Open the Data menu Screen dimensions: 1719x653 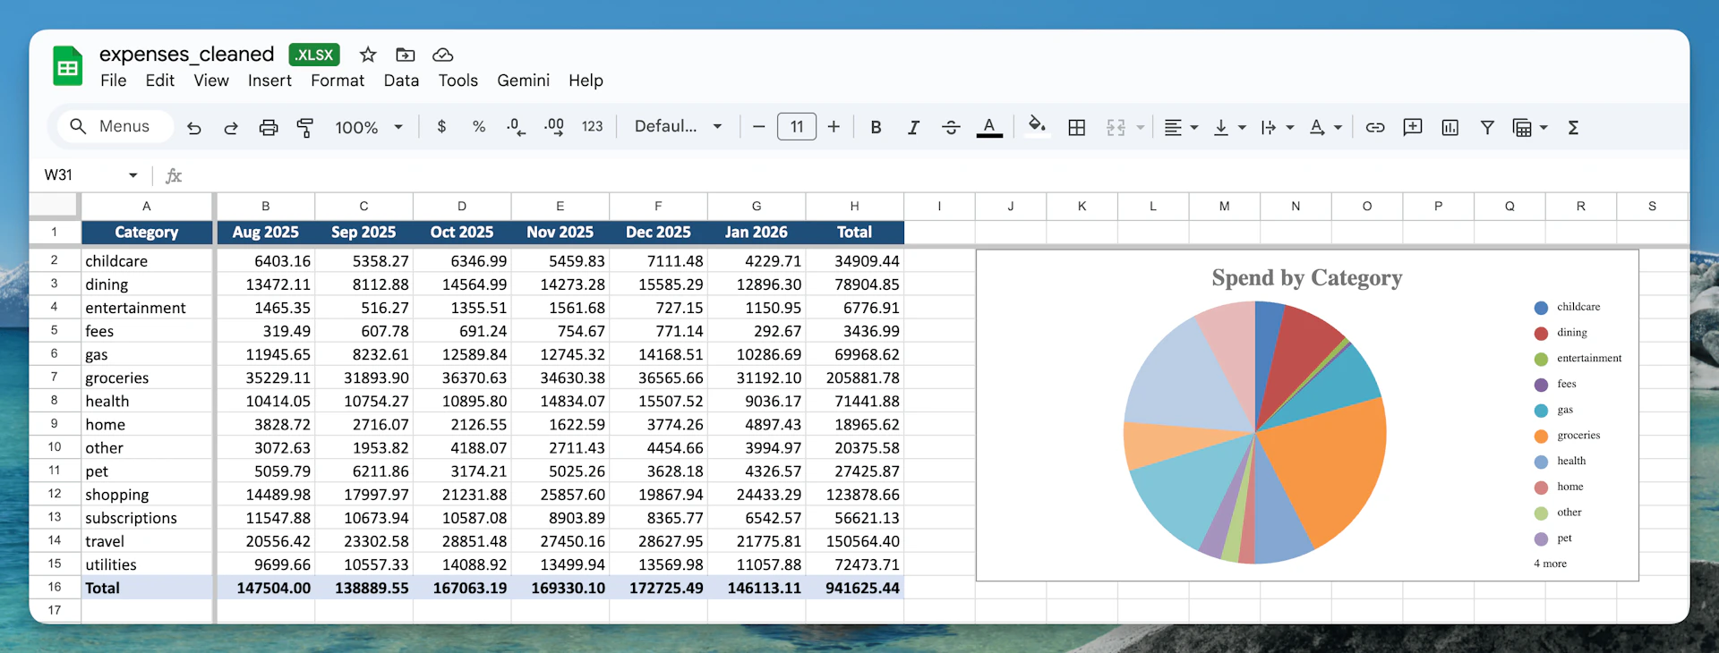click(401, 81)
